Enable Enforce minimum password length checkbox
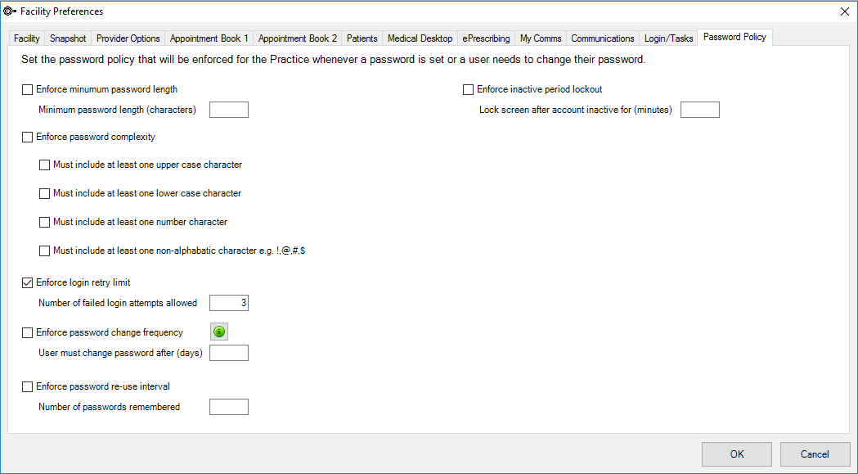Image resolution: width=858 pixels, height=474 pixels. [x=27, y=89]
